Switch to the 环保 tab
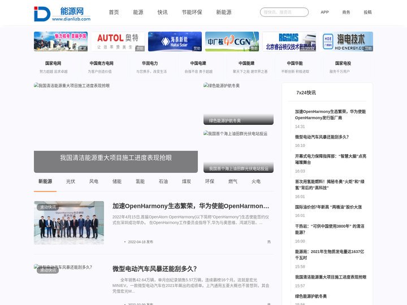407x305 pixels. click(x=210, y=181)
